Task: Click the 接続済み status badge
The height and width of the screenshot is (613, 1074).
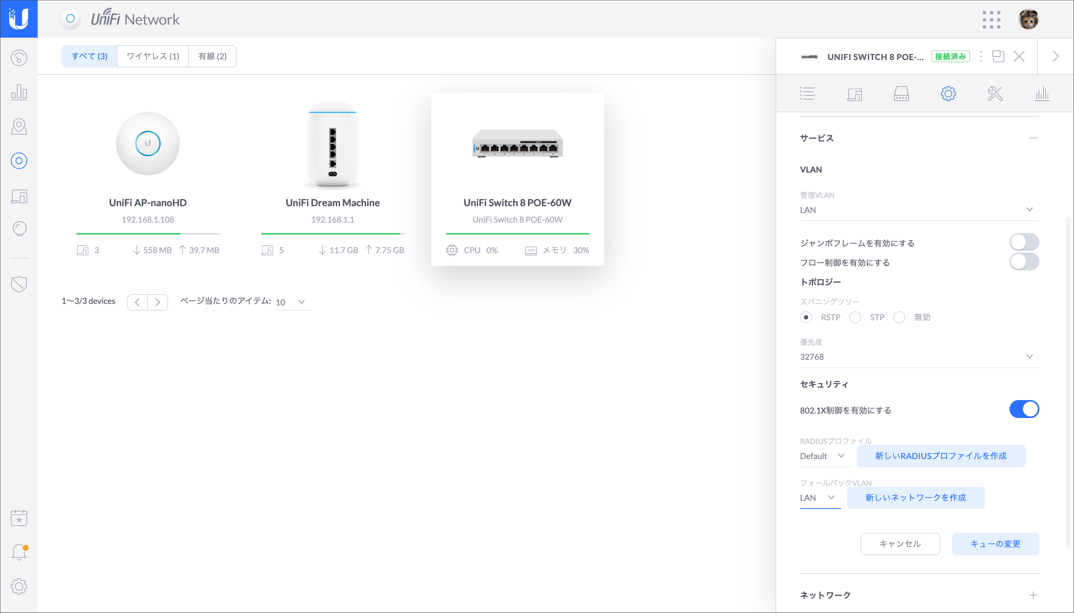Action: [950, 56]
